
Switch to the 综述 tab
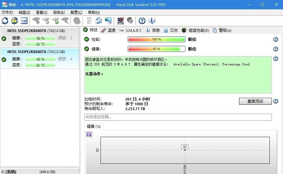91,30
